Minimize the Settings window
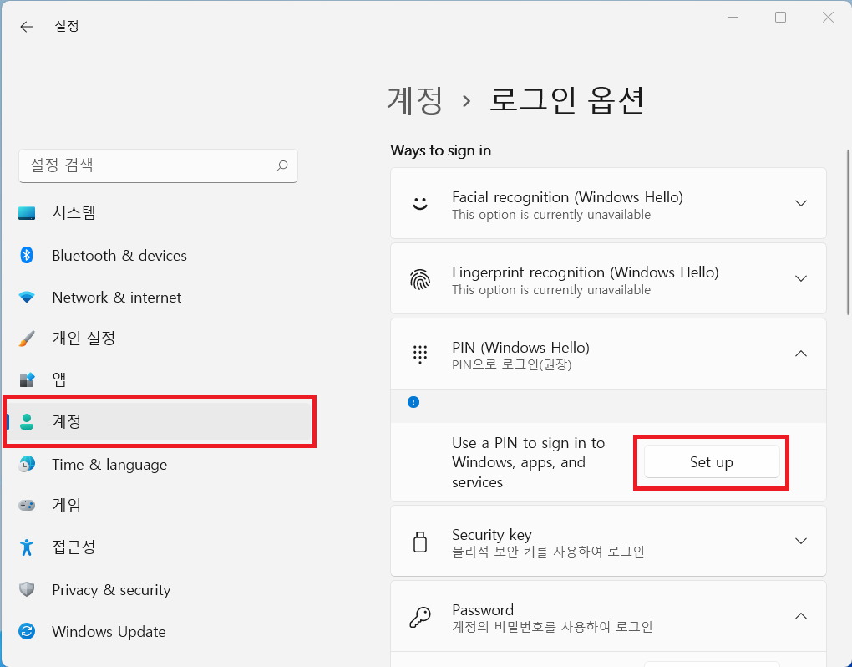 (x=733, y=18)
